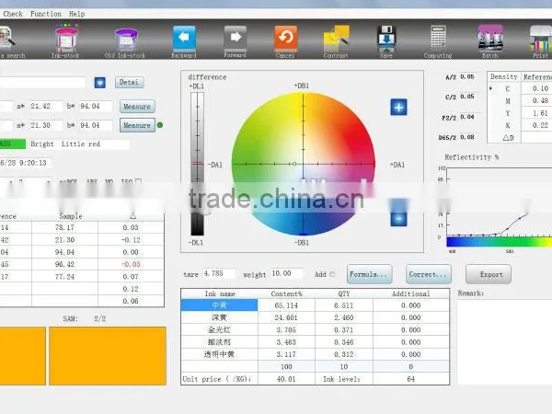
Task: Click the QTY value 2.460
Action: point(343,317)
